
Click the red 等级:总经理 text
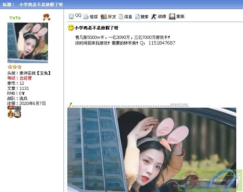click(19, 78)
